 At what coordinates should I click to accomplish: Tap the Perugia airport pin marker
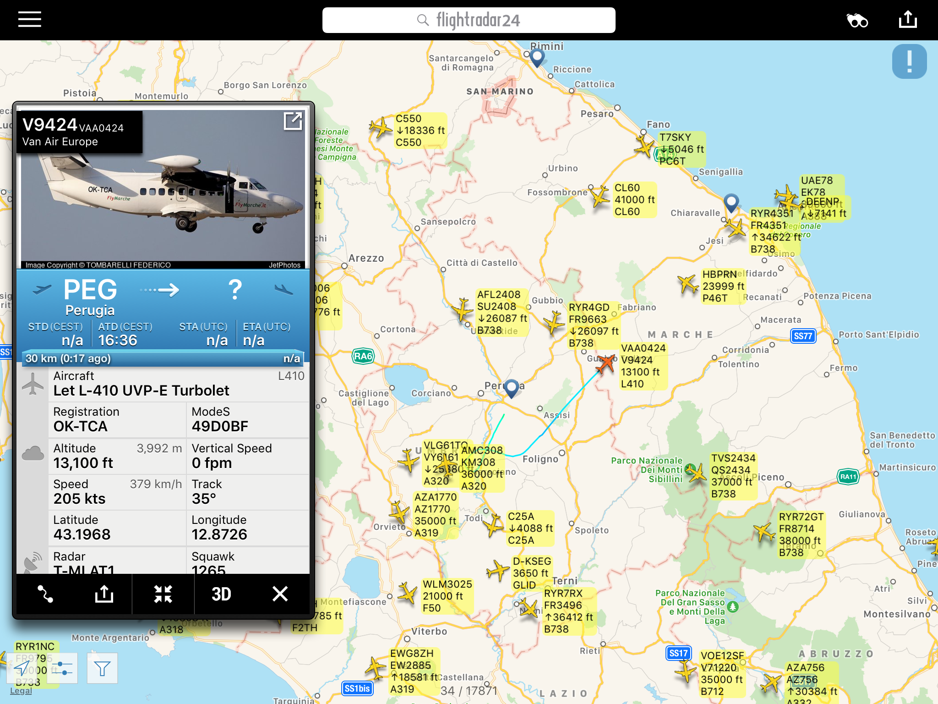(x=511, y=388)
